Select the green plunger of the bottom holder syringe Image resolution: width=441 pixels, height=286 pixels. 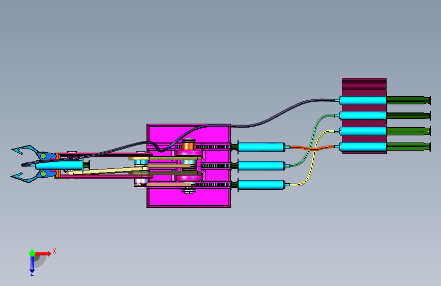point(408,147)
